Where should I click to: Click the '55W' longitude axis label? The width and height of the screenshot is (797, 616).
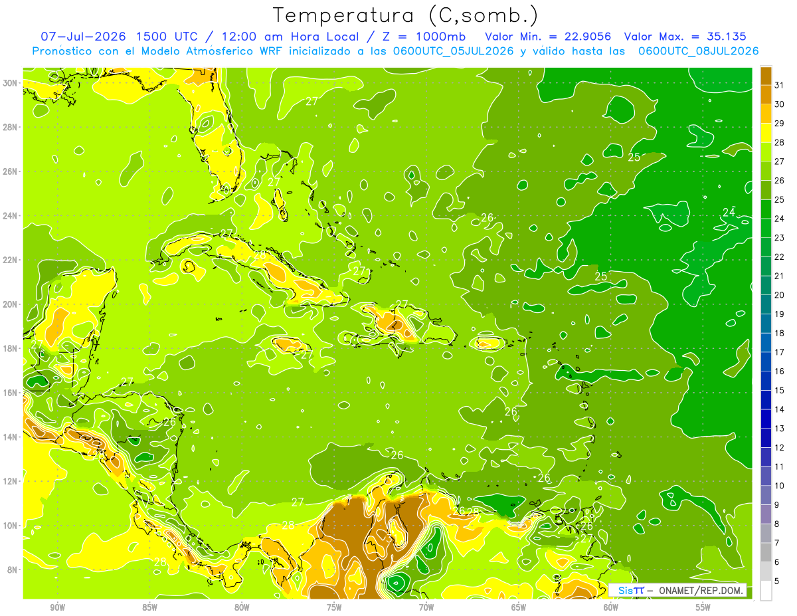[x=703, y=607]
